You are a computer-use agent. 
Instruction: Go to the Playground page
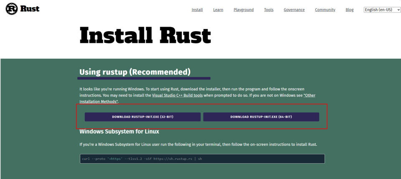tap(244, 10)
